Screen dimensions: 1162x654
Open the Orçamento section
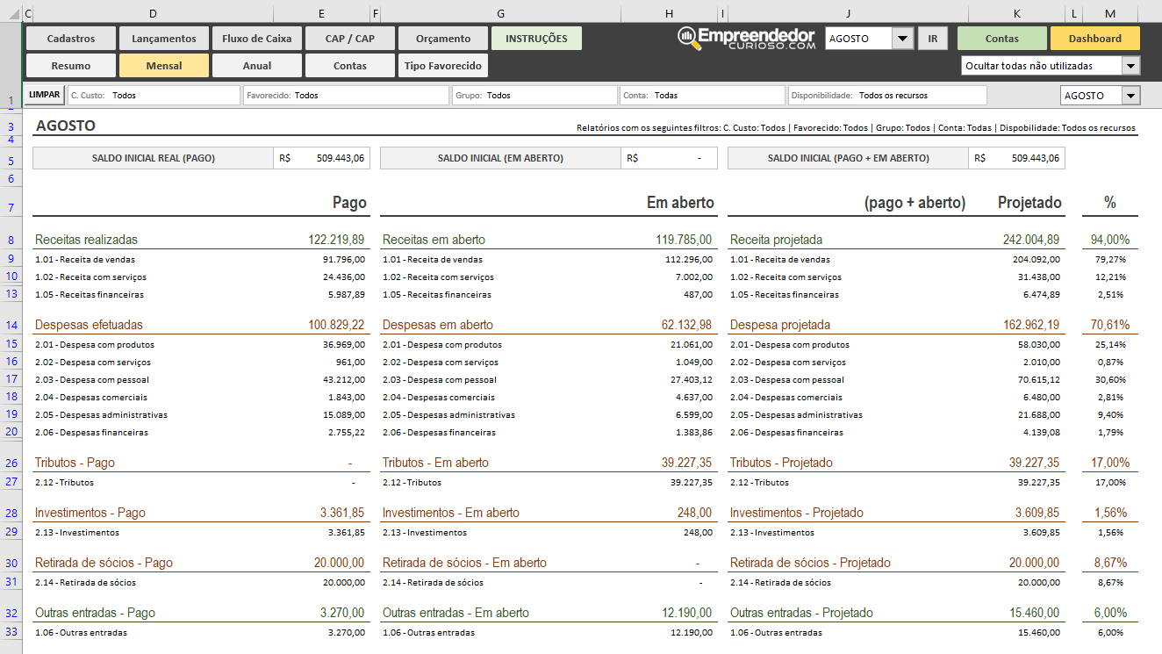click(x=442, y=38)
